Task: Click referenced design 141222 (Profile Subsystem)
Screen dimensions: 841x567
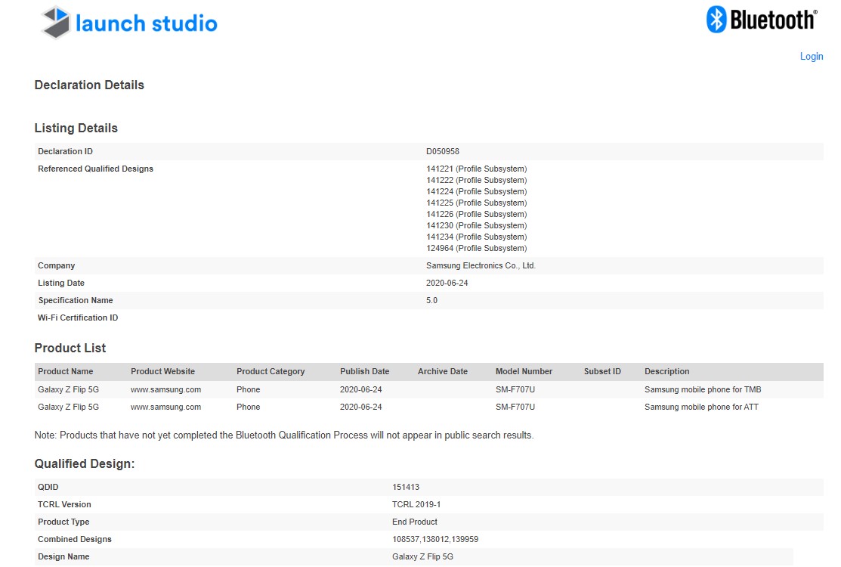Action: coord(476,180)
